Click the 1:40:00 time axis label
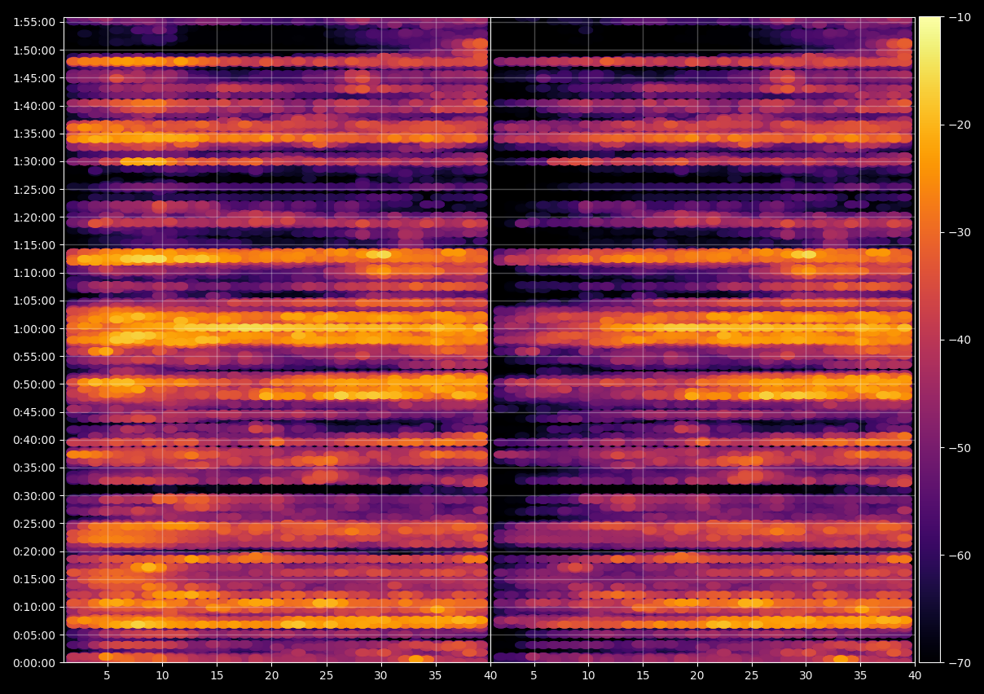The image size is (984, 694). [x=36, y=106]
